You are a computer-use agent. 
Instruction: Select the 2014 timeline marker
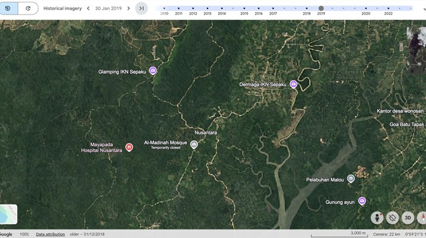coord(222,9)
